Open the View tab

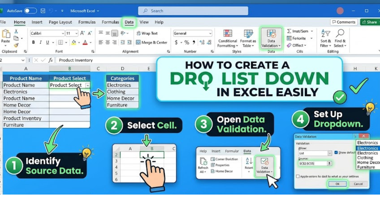pos(144,22)
